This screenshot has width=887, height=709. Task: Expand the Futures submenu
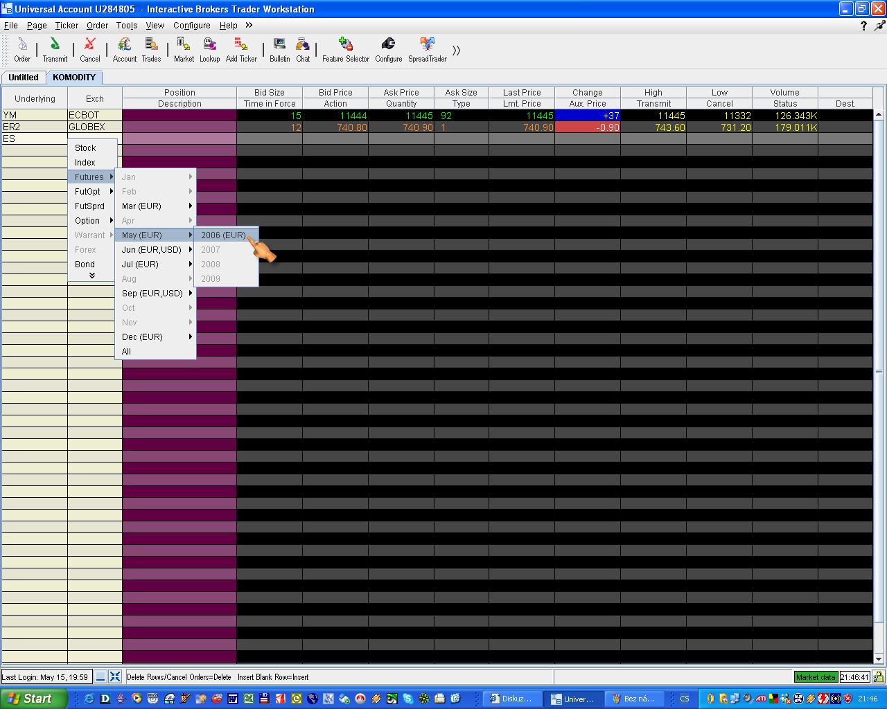[x=93, y=177]
